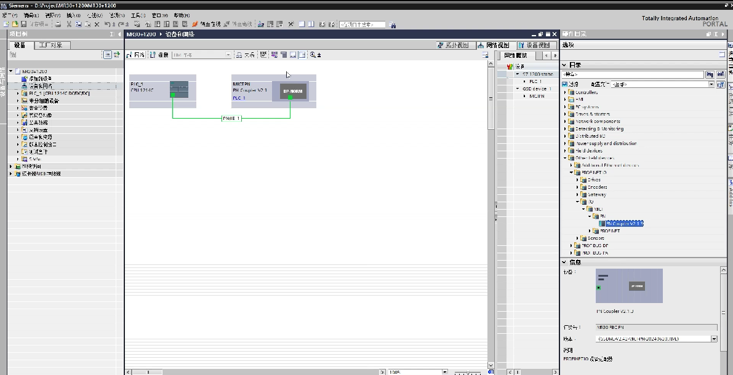Viewport: 733px width, 375px height.
Task: Collapse the Other field devices catalog folder
Action: (565, 158)
